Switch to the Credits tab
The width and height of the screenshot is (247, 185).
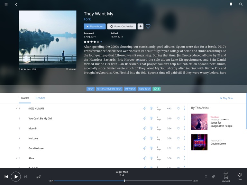(x=40, y=98)
